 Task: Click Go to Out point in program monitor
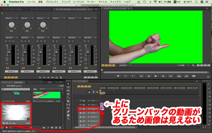click(x=170, y=76)
